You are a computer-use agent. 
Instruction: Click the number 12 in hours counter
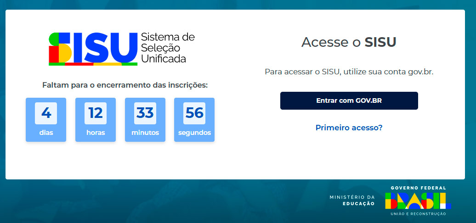click(x=96, y=113)
